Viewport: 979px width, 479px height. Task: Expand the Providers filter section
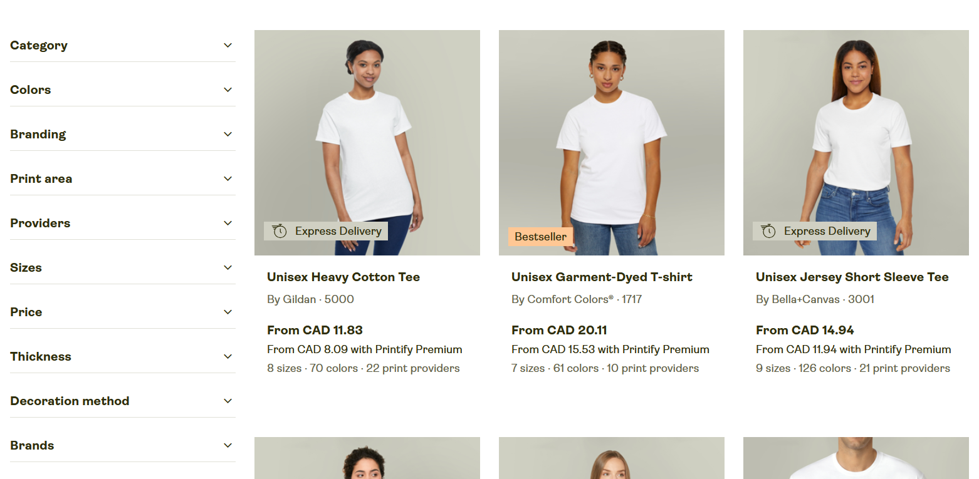pyautogui.click(x=123, y=223)
